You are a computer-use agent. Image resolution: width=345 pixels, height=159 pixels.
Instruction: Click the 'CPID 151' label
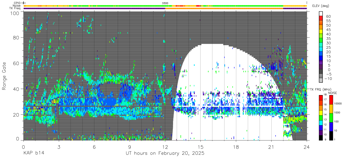(x=20, y=3)
